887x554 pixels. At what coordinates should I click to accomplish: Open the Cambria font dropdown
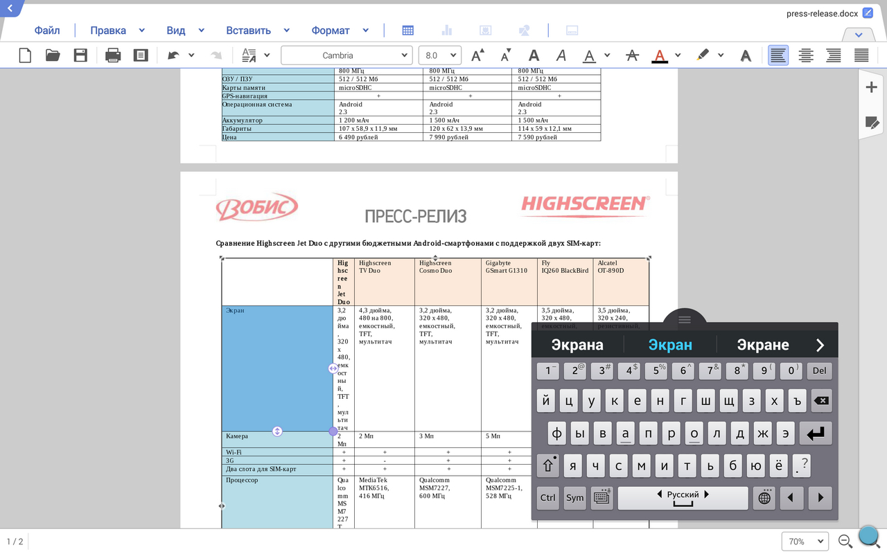[346, 55]
